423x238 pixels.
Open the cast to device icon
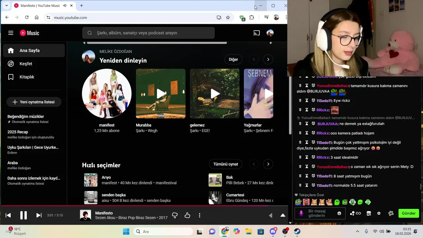pos(256,33)
